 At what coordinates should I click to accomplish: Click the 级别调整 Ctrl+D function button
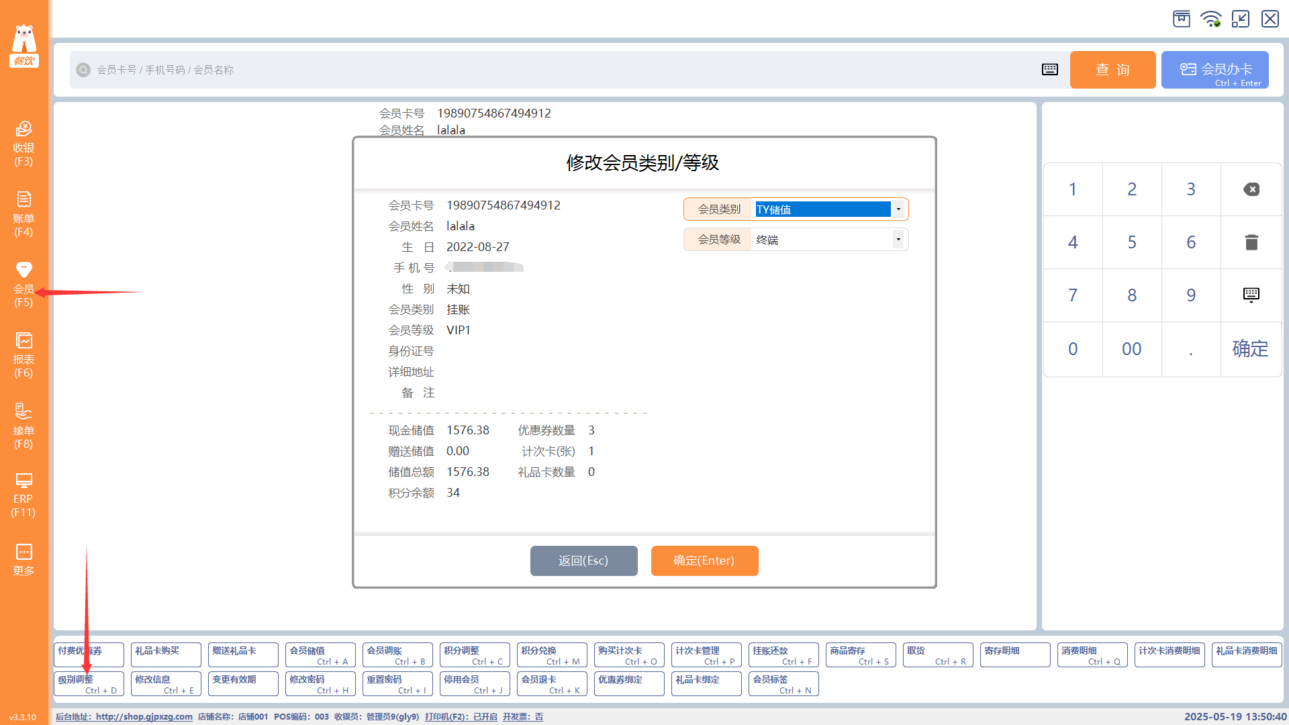tap(89, 684)
